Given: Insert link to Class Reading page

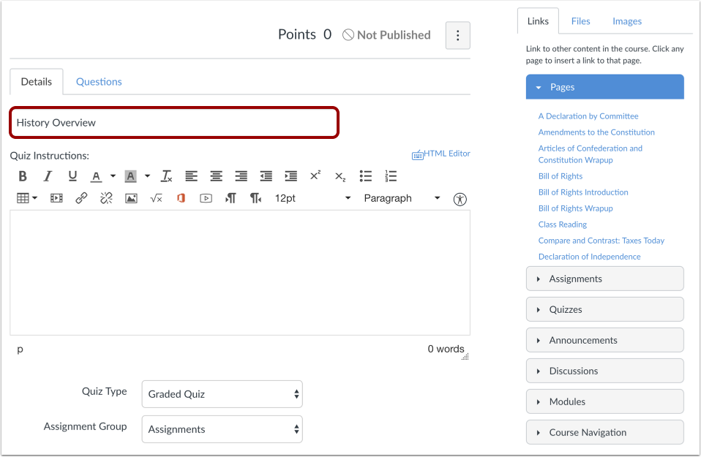Looking at the screenshot, I should tap(563, 224).
